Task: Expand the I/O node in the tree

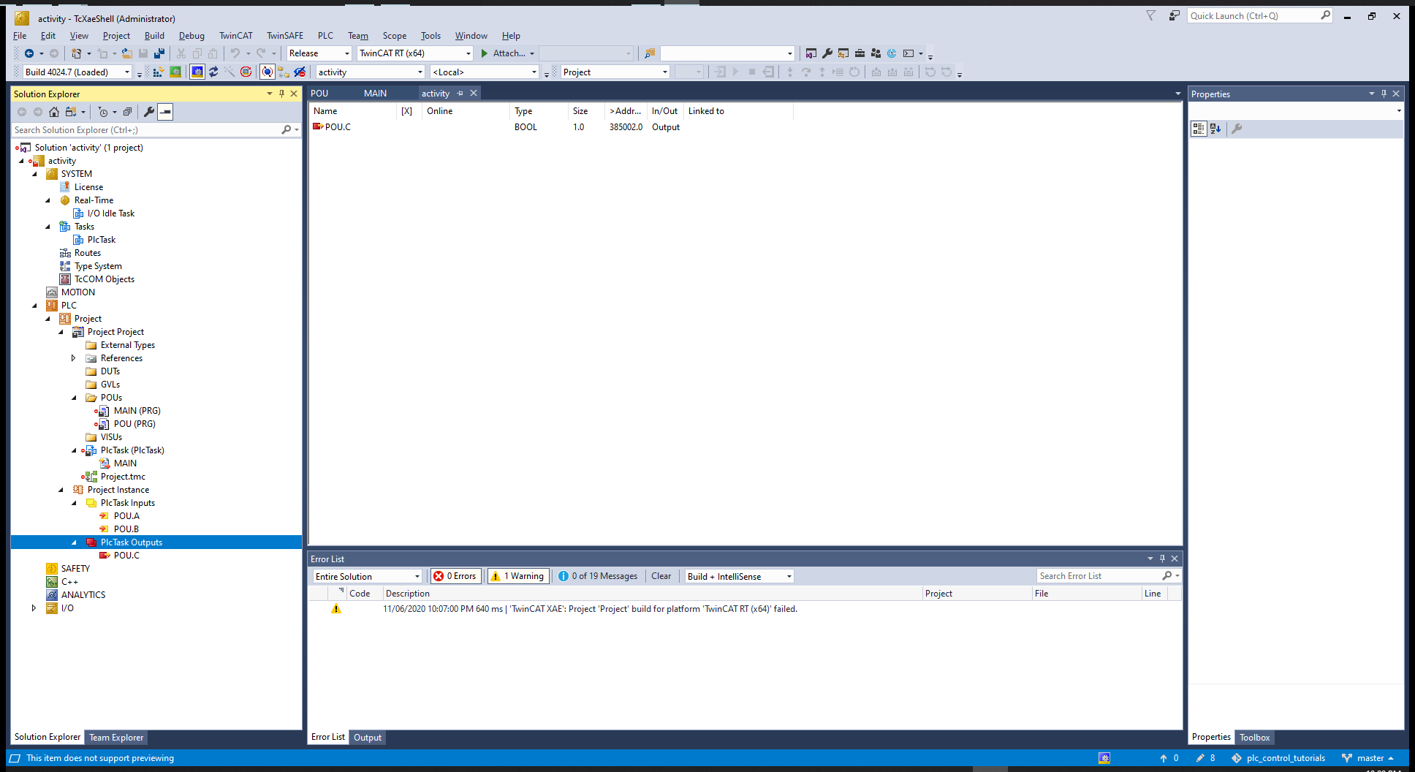Action: click(x=34, y=608)
